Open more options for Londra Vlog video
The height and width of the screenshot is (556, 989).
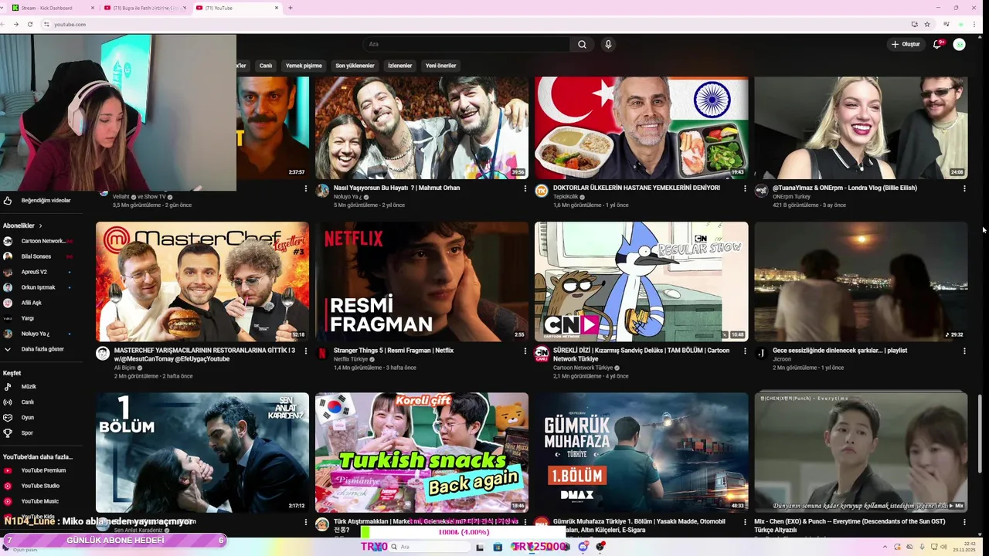coord(964,188)
